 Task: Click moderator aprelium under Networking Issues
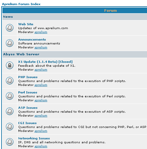click(x=41, y=146)
